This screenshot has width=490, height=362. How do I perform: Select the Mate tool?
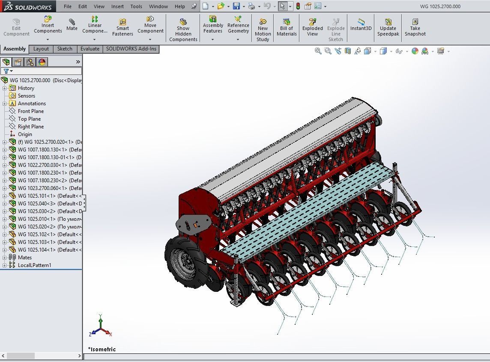pyautogui.click(x=72, y=24)
